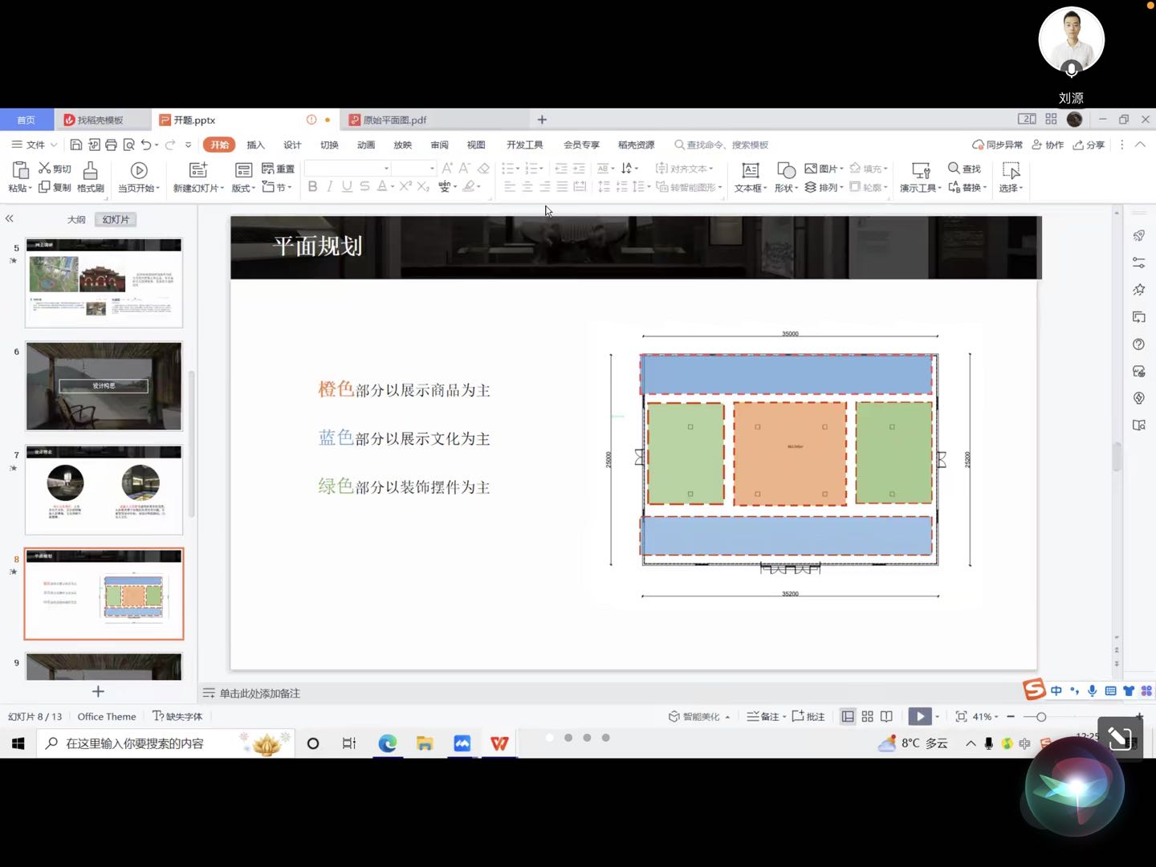
Task: Click the Outline (大纲) panel button
Action: pyautogui.click(x=76, y=219)
